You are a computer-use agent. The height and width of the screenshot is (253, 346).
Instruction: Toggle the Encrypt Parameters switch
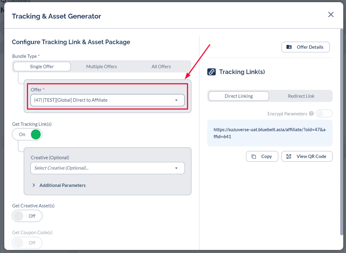(x=324, y=114)
